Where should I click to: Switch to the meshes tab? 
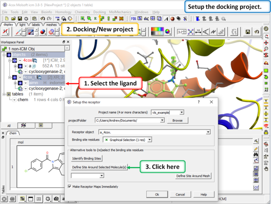tap(52, 25)
